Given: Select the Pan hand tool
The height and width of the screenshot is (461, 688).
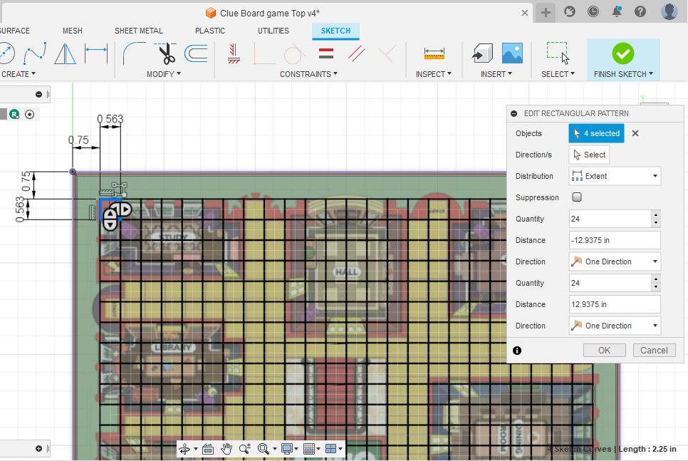Looking at the screenshot, I should (x=226, y=449).
